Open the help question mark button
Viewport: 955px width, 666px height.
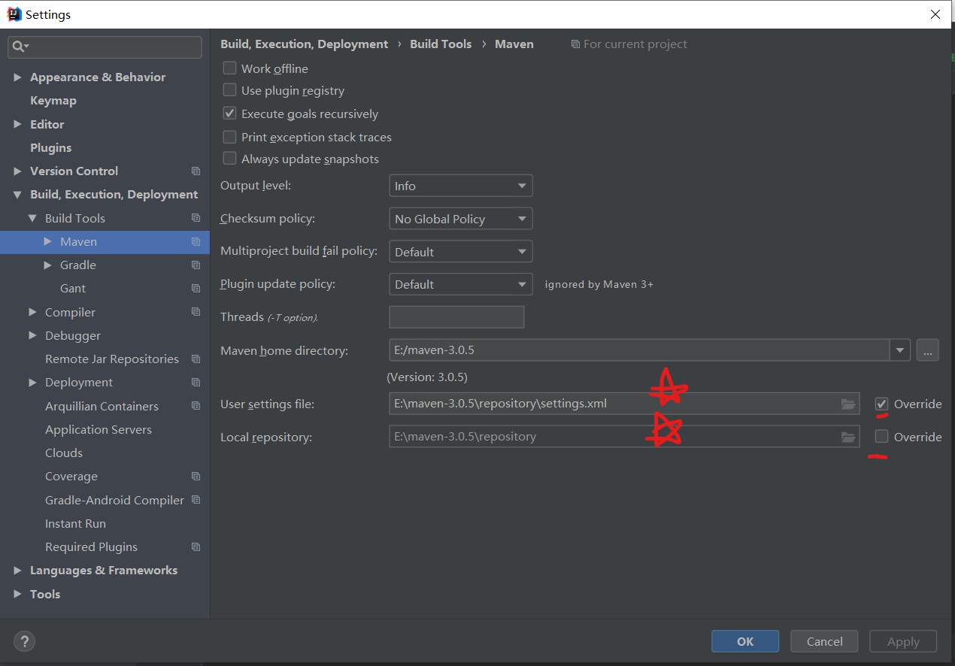point(25,641)
